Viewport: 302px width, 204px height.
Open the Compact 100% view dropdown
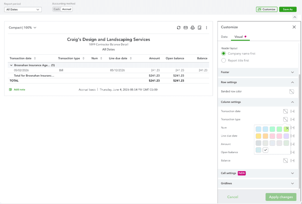[23, 28]
